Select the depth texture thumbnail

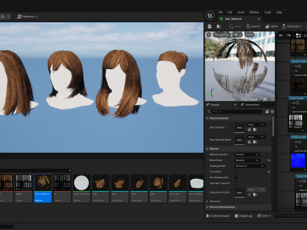click(24, 188)
